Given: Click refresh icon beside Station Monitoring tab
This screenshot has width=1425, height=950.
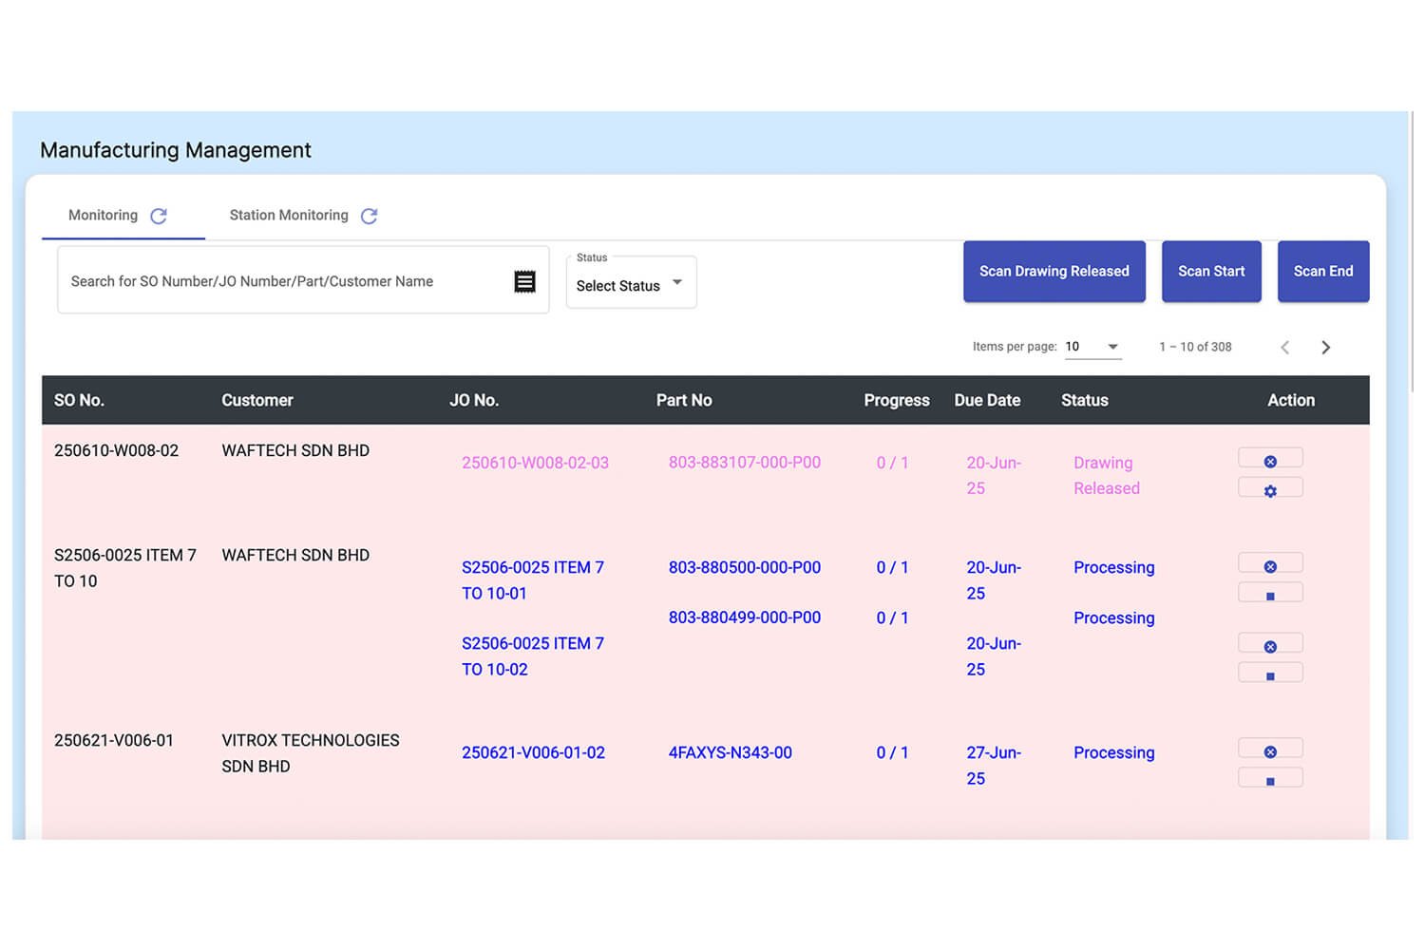Looking at the screenshot, I should [370, 217].
